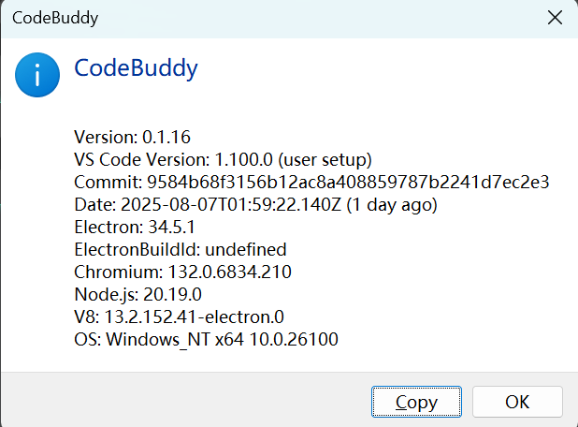Click the OS Windows_NT line

206,340
